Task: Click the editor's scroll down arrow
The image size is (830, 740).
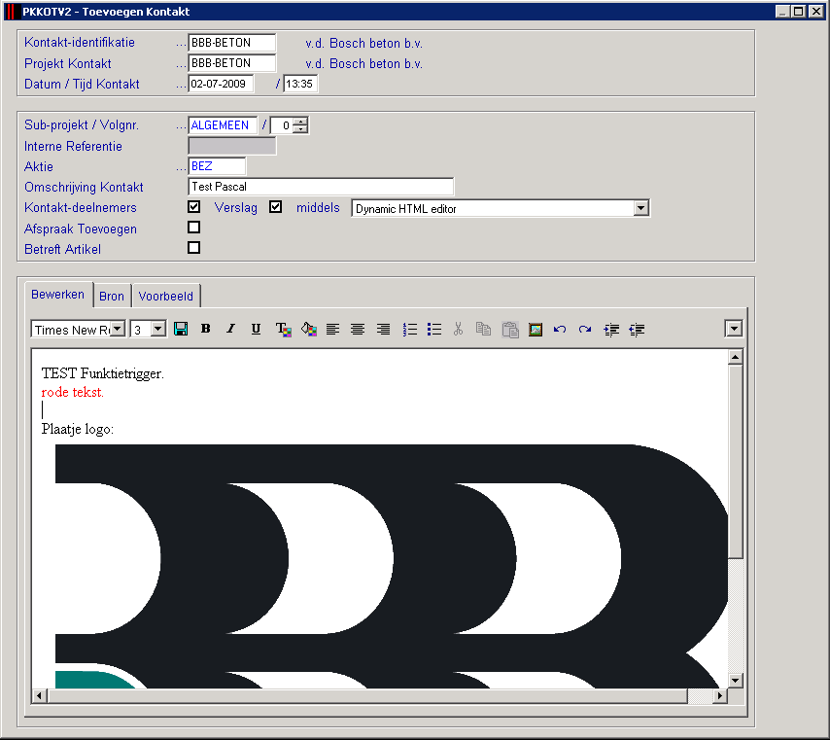Action: [735, 680]
